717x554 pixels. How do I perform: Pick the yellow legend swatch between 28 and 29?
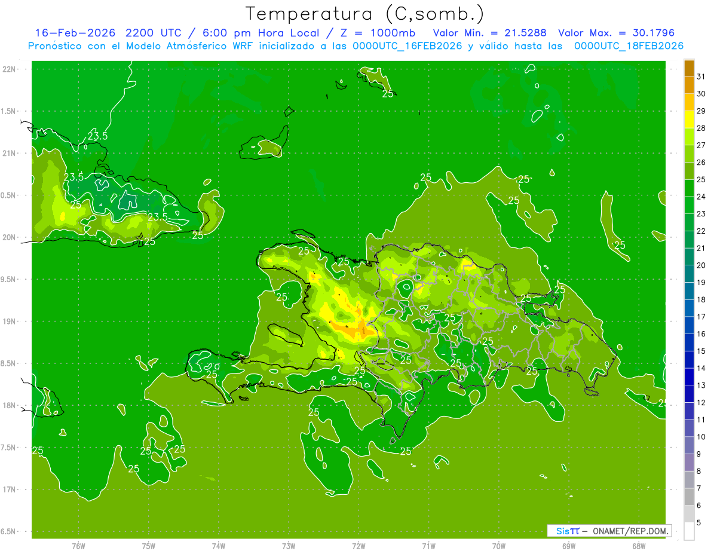click(x=689, y=120)
